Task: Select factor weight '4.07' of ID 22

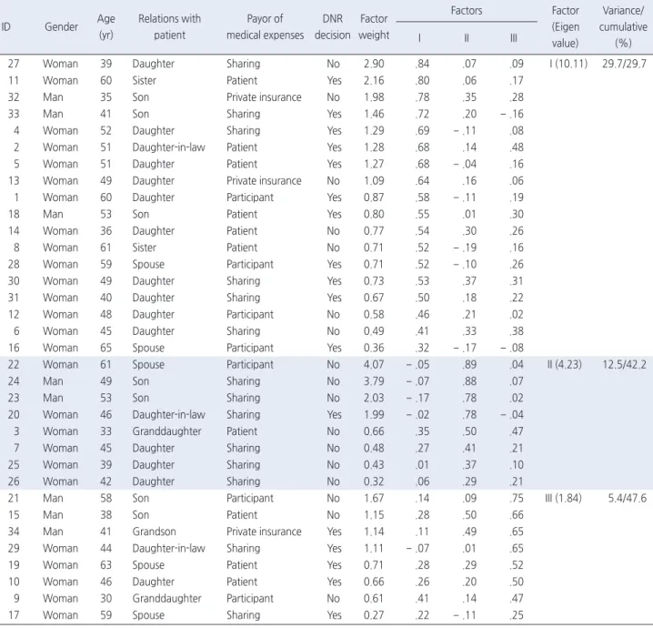Action: click(374, 364)
